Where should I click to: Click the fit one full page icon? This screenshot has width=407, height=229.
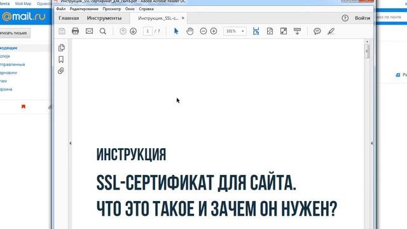click(x=270, y=31)
